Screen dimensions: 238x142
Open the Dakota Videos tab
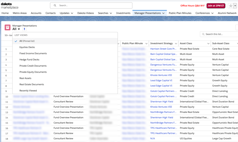point(86,13)
